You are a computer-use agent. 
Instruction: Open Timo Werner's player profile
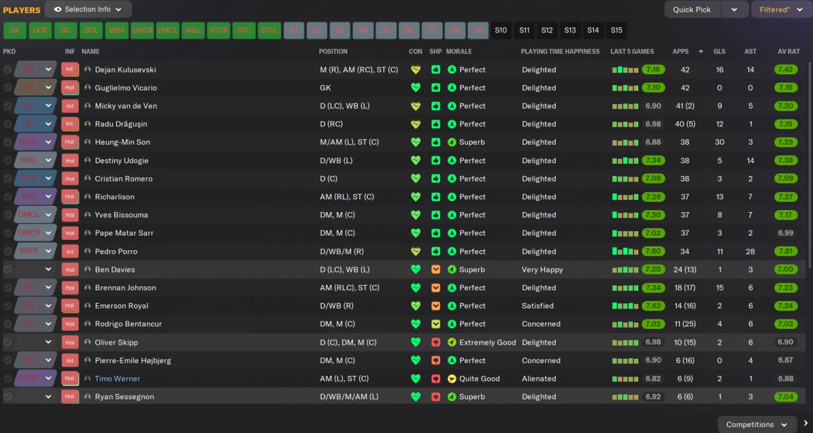point(118,379)
